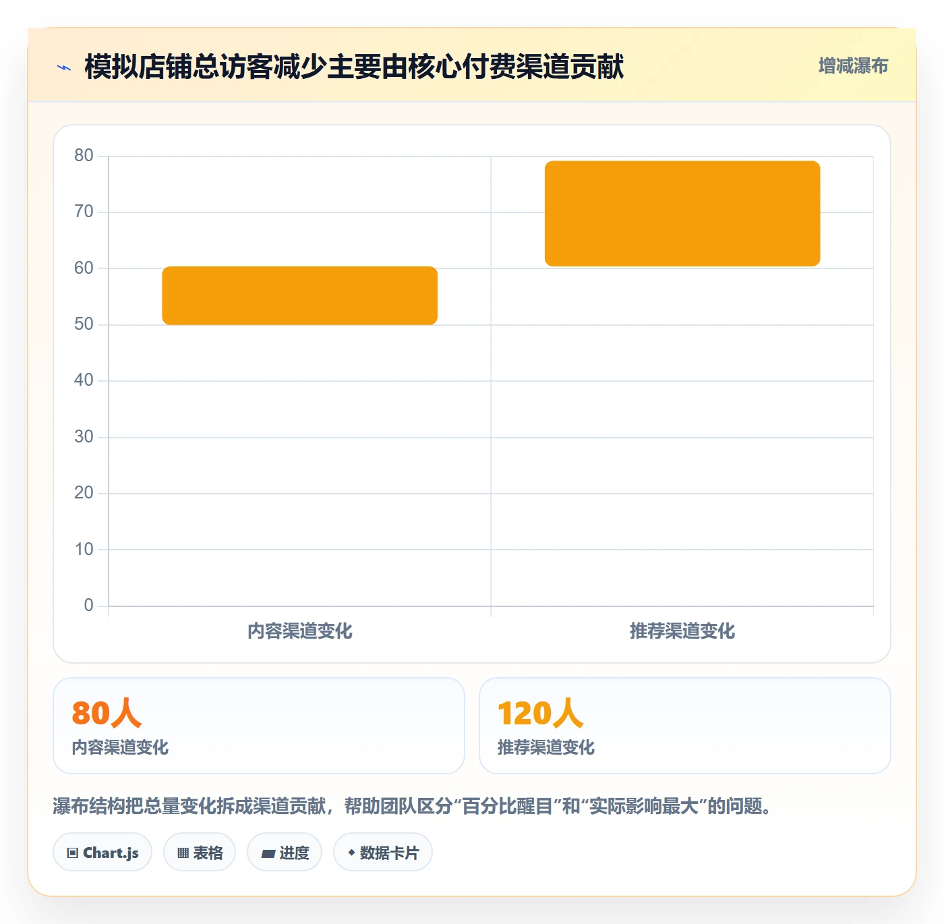Click the Chart.js tag
This screenshot has width=944, height=924.
[102, 853]
